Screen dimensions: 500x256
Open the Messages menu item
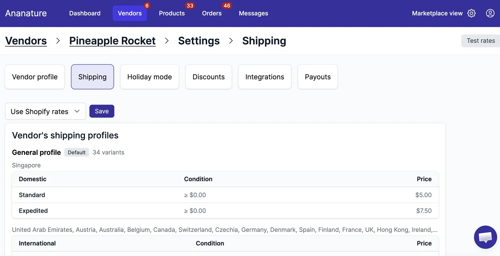253,13
